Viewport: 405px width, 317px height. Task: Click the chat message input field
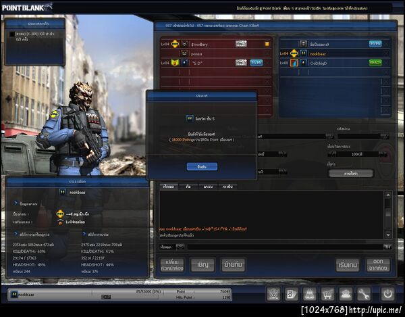coord(285,247)
